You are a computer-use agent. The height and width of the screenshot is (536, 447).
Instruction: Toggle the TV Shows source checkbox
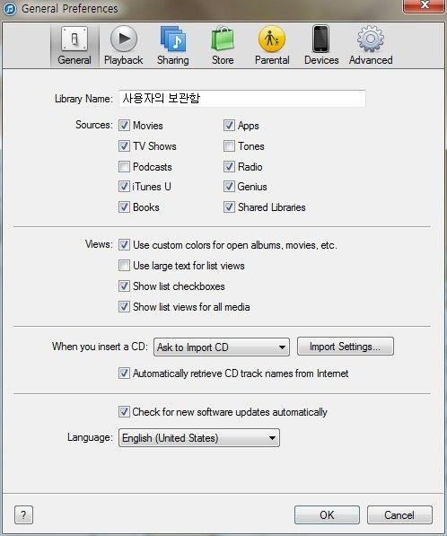point(124,146)
